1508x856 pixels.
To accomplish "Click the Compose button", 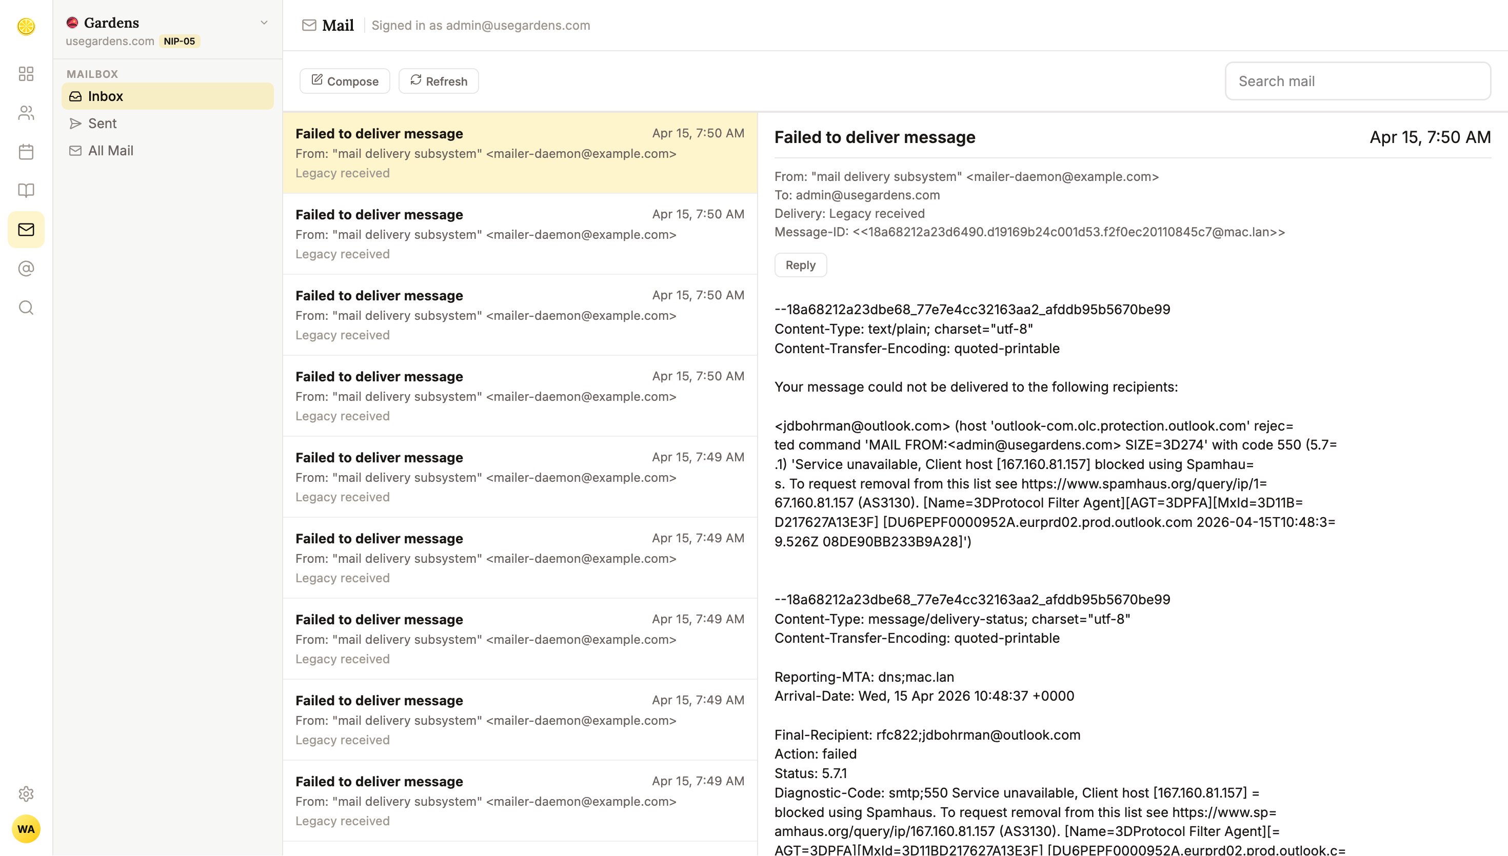I will tap(345, 81).
